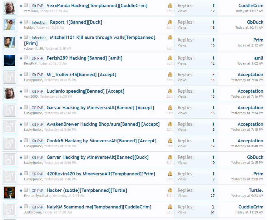Open last post 'Yesterday at 9:23 AM'

pyautogui.click(x=247, y=196)
